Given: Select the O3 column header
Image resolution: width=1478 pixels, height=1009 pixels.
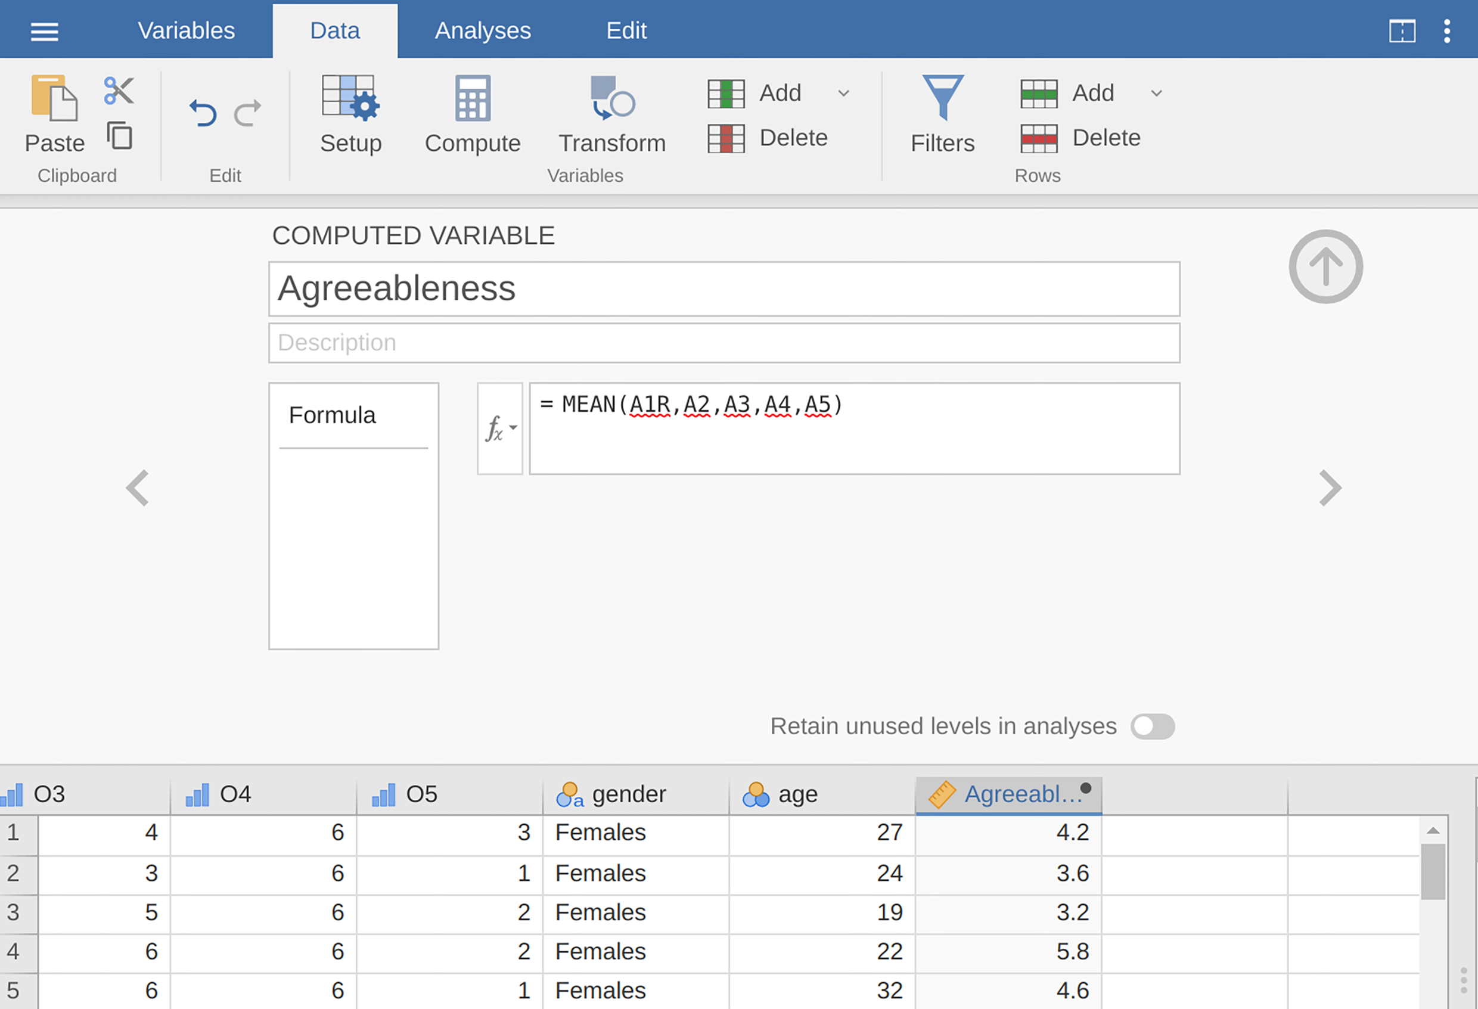Looking at the screenshot, I should click(x=85, y=794).
